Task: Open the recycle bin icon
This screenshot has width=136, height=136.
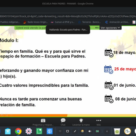Action: (x=117, y=131)
